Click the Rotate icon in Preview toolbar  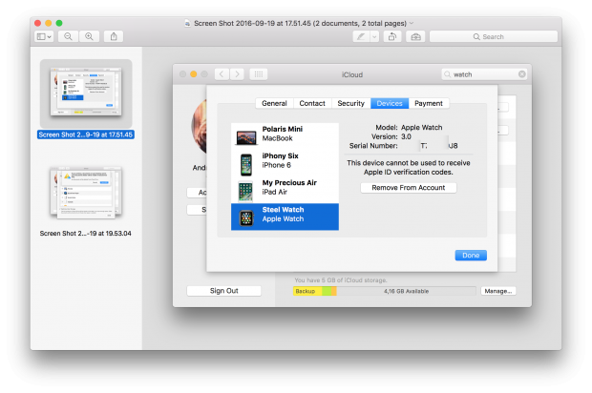click(391, 36)
